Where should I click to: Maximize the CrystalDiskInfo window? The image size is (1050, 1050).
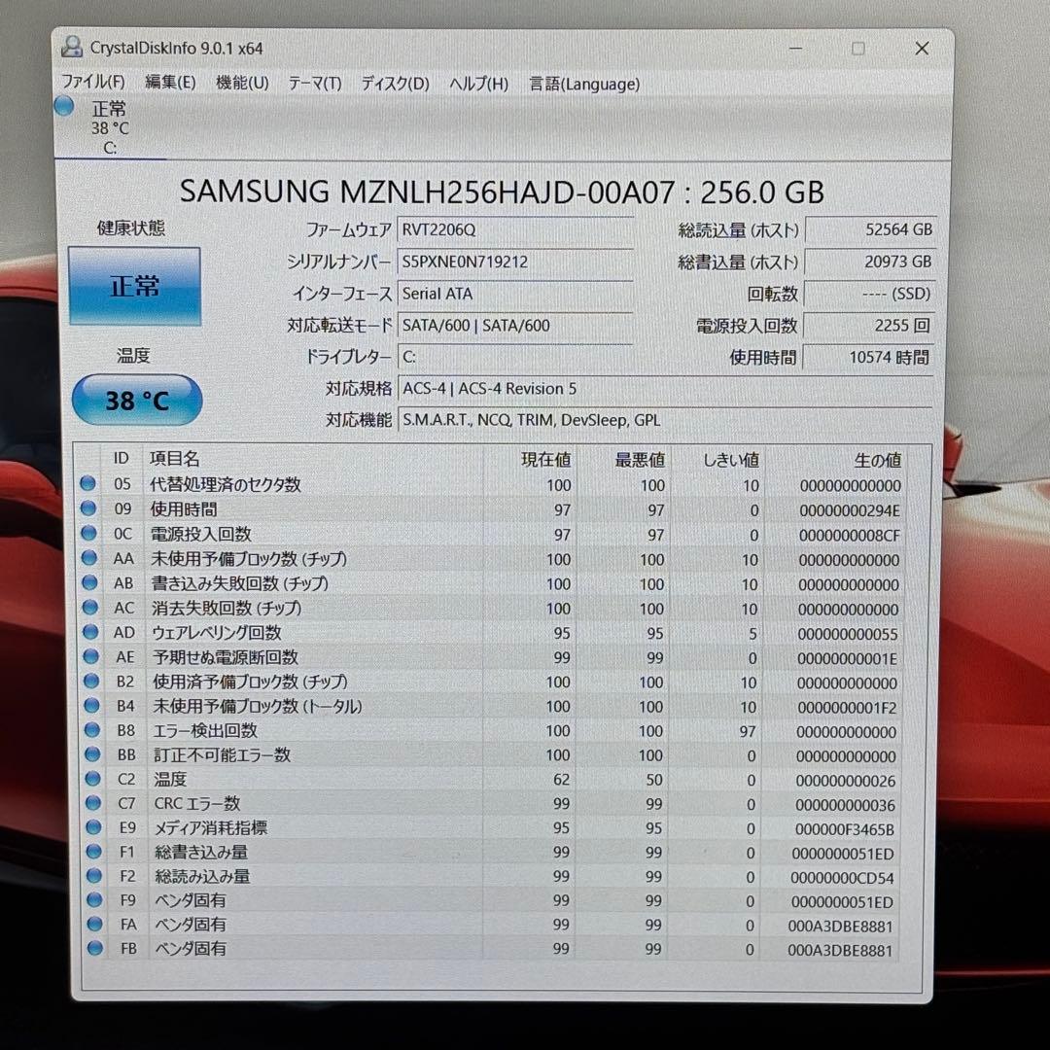tap(857, 49)
